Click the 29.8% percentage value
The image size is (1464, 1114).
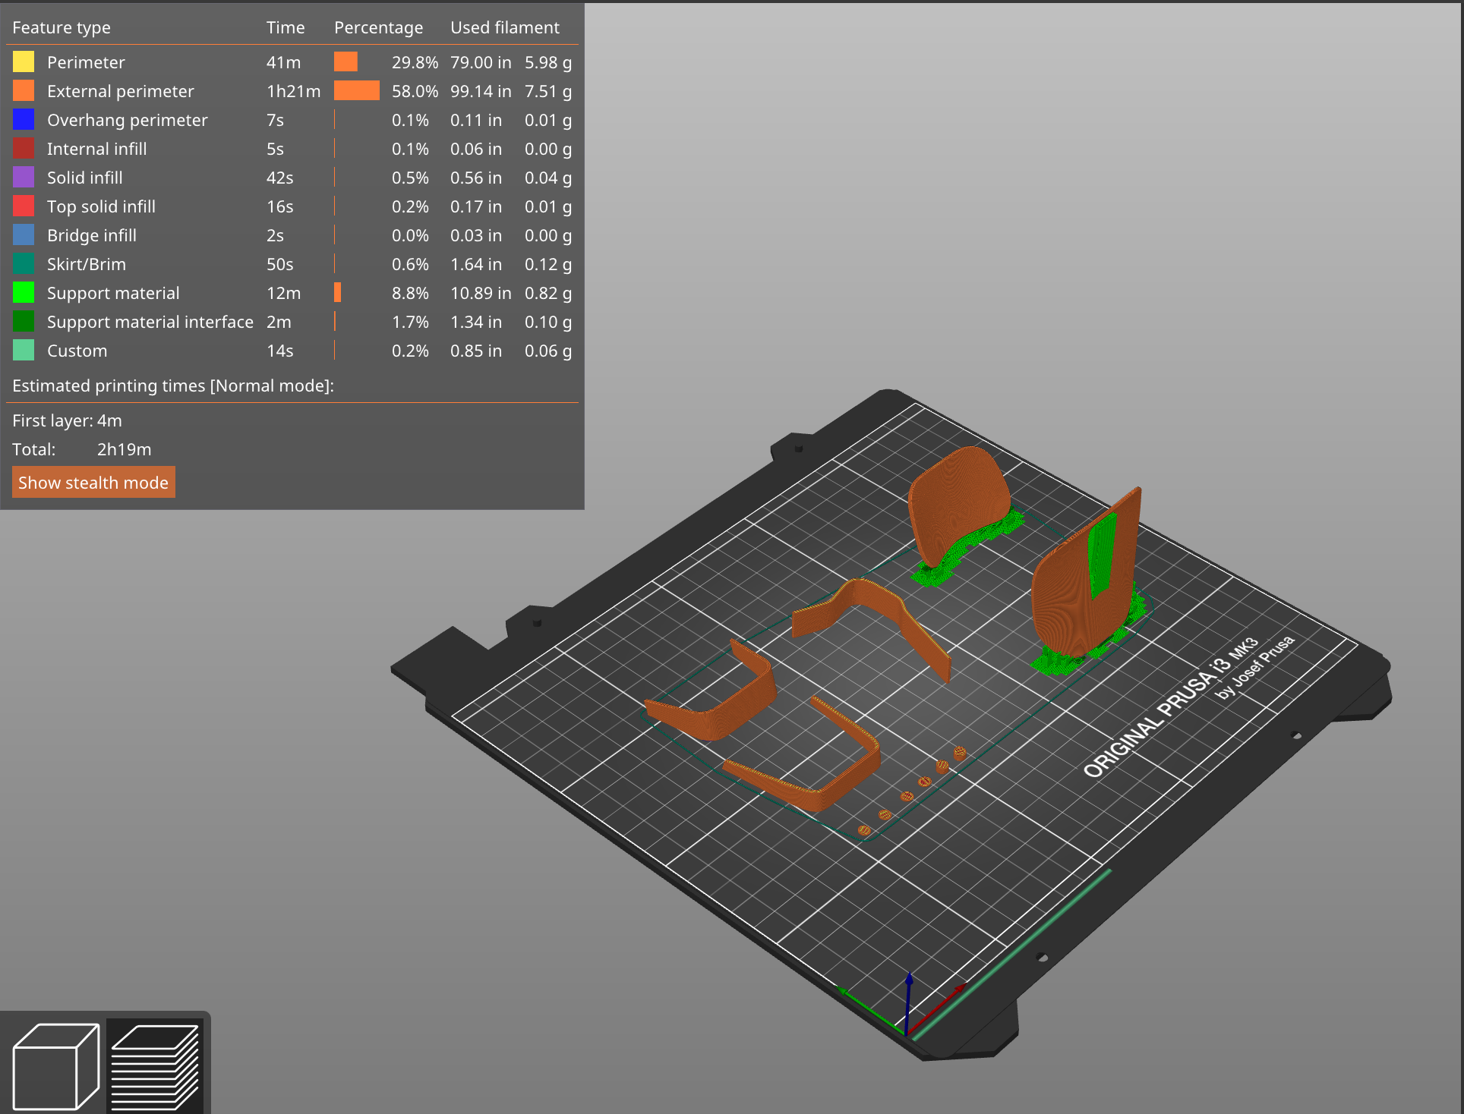415,62
